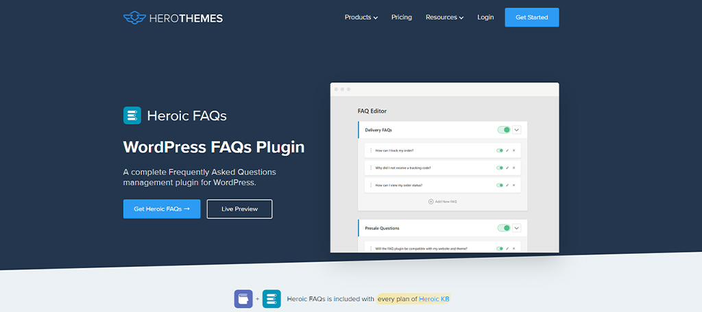Open the Login page

[485, 17]
